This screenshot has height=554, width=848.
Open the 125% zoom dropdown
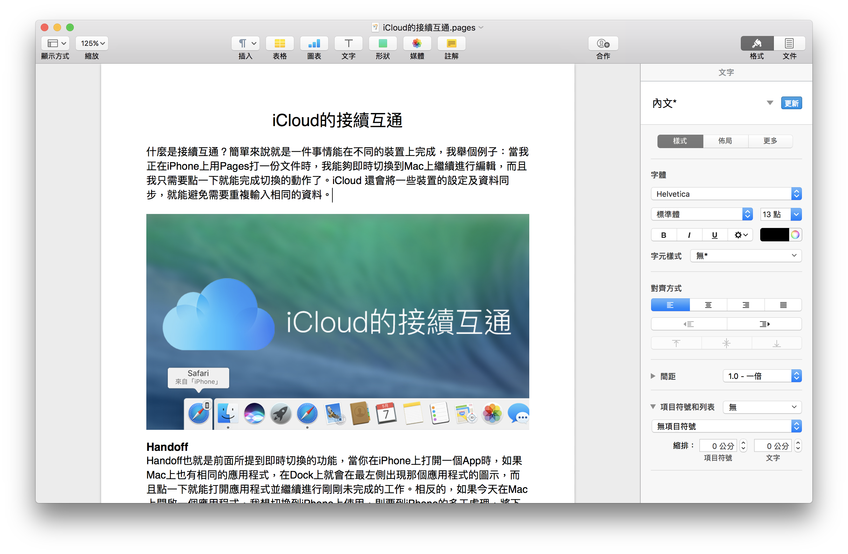coord(92,43)
